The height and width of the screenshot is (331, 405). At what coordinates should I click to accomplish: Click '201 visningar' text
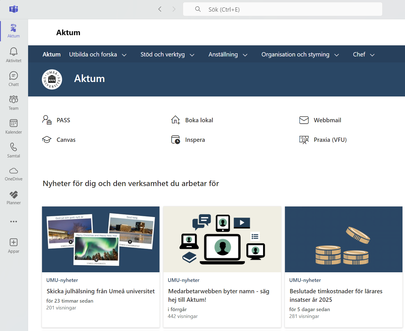pyautogui.click(x=61, y=308)
